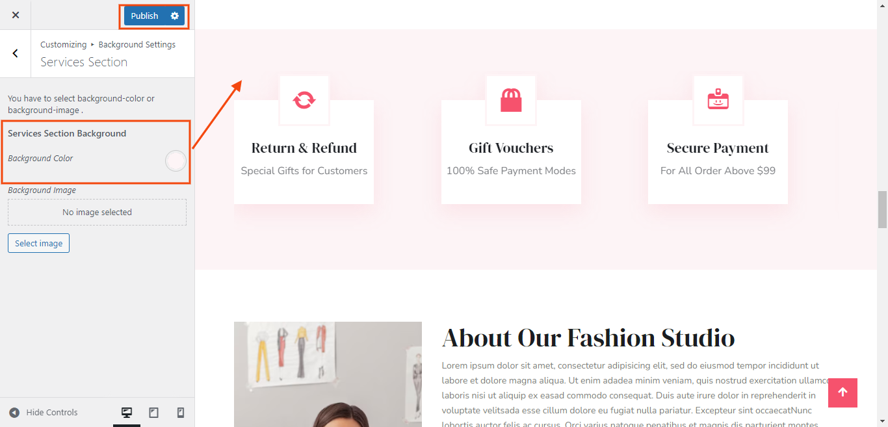Open the Background Color swatch picker
This screenshot has width=888, height=427.
coord(176,161)
